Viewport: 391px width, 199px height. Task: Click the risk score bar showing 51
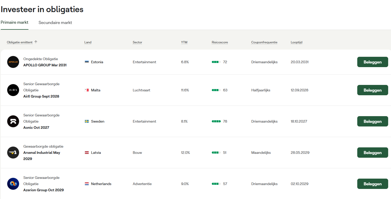216,153
